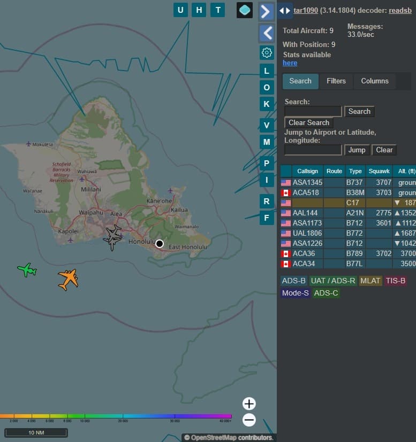
Task: Expand sidebar with right chevron button
Action: pos(266,12)
